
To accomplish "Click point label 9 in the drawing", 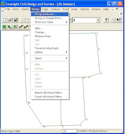I will tap(44, 127).
